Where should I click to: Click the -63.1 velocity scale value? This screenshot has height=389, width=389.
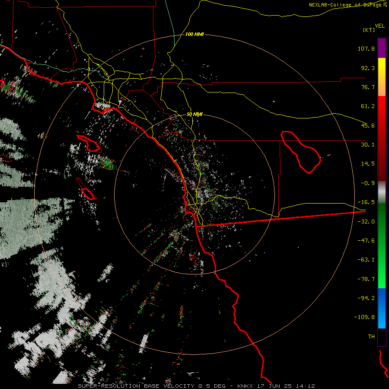click(x=366, y=260)
